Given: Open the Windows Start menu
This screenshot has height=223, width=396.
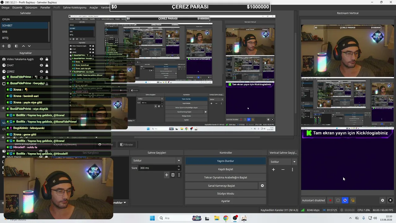Looking at the screenshot, I should 152,218.
